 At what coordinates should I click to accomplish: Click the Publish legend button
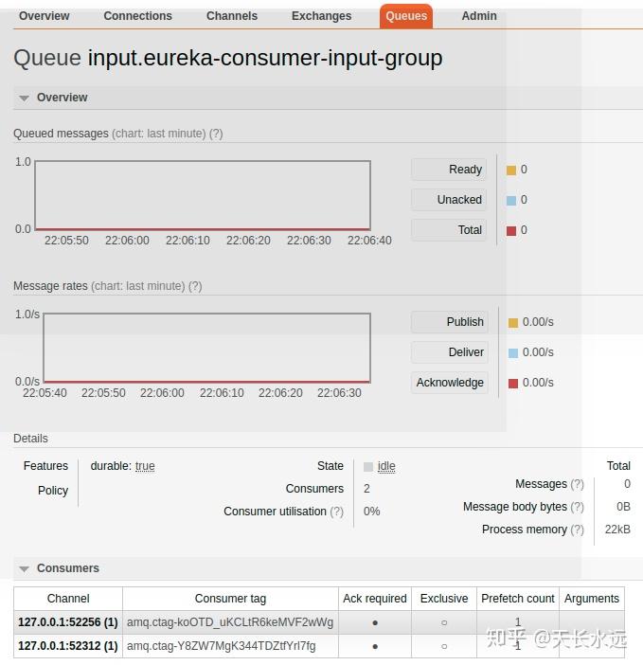click(449, 322)
